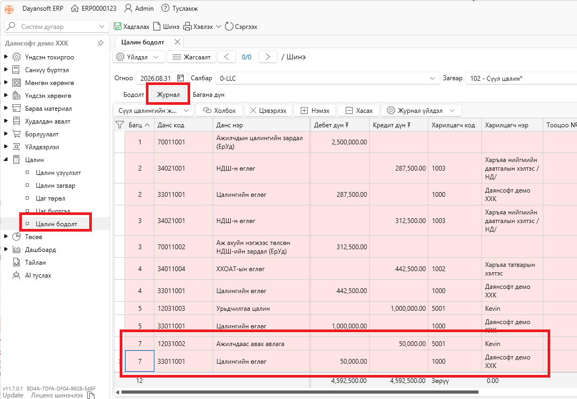Click the Дебет дүн ₮ column header
This screenshot has width=577, height=399.
click(340, 125)
